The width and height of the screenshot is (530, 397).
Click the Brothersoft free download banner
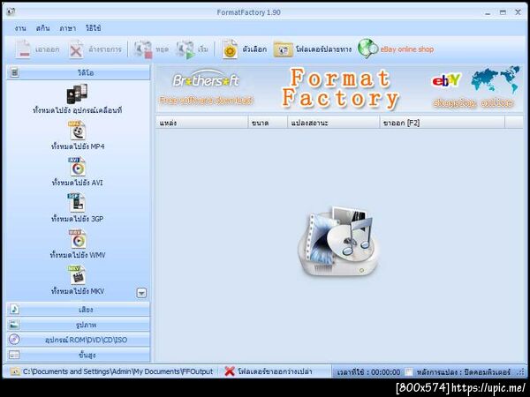click(x=206, y=88)
